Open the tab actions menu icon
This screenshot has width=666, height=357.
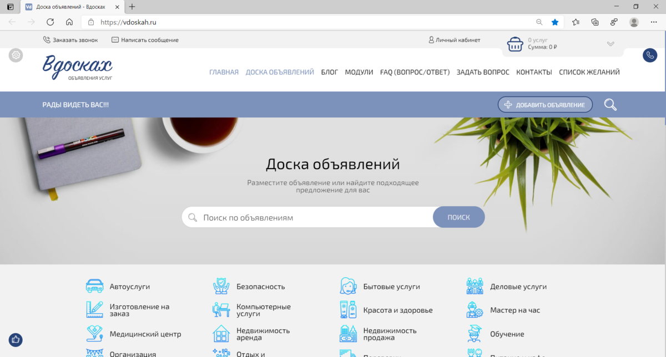click(x=10, y=7)
